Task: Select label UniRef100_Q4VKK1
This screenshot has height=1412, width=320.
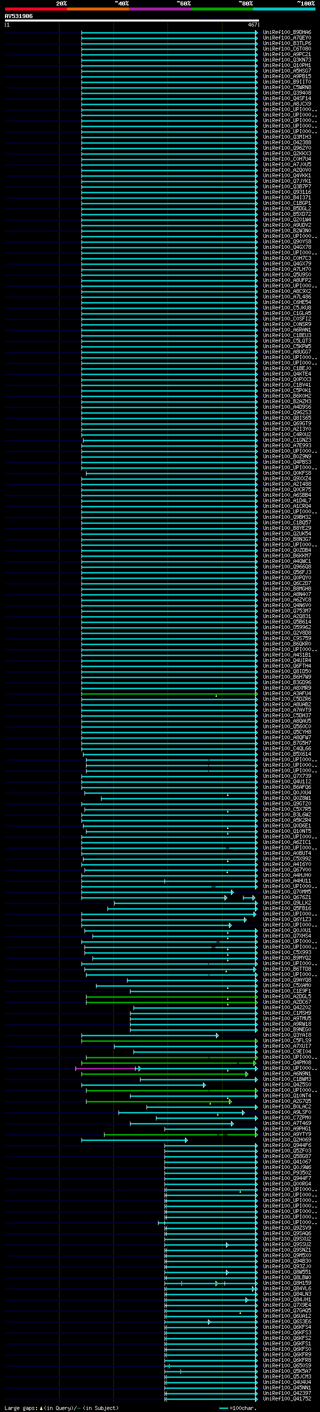Action: (286, 175)
